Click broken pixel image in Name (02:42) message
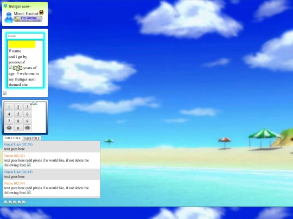Screen dimensions: 293x219 (29, 164)
